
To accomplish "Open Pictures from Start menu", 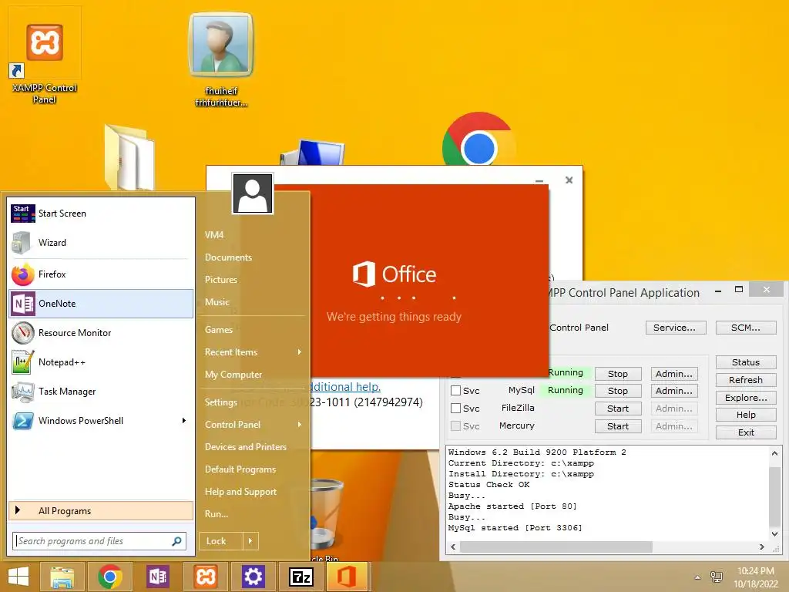I will (x=221, y=279).
